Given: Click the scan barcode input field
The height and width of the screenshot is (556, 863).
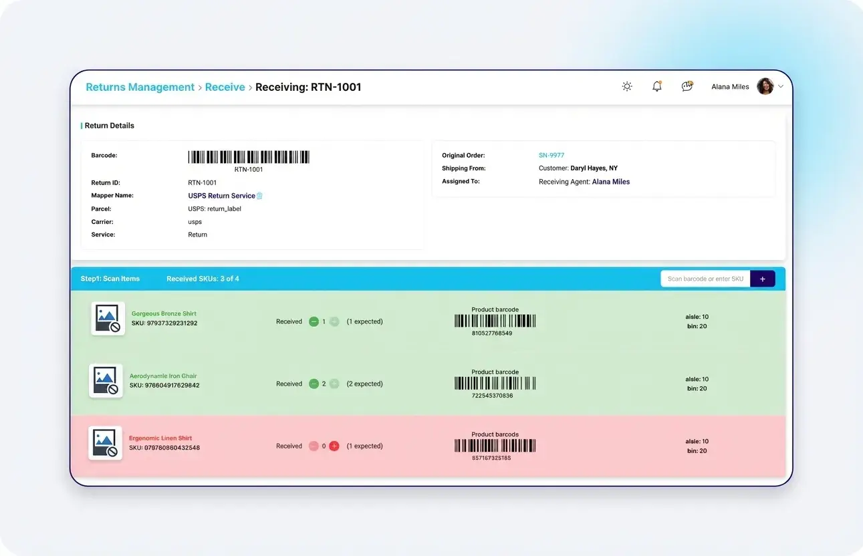Looking at the screenshot, I should 705,279.
